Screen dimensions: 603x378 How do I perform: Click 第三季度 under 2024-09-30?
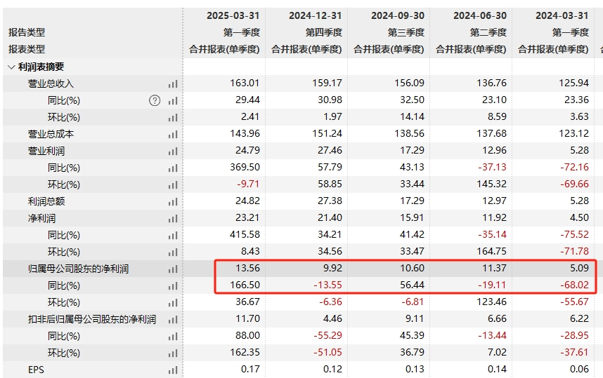click(x=406, y=32)
